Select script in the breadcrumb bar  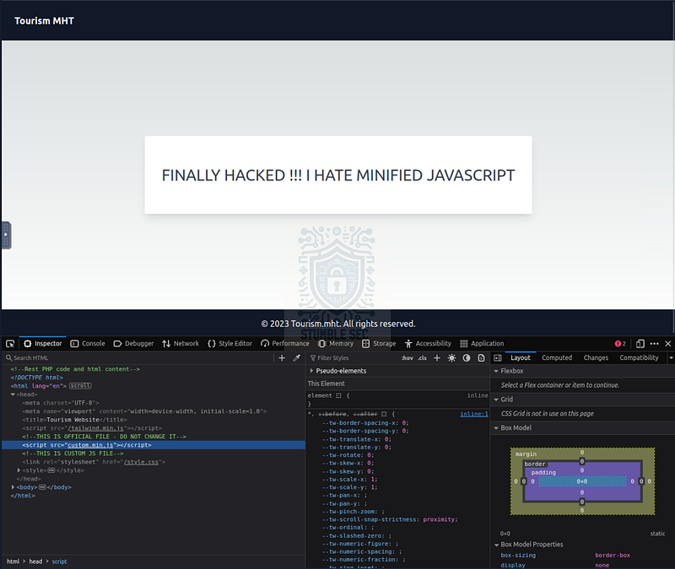[x=59, y=561]
